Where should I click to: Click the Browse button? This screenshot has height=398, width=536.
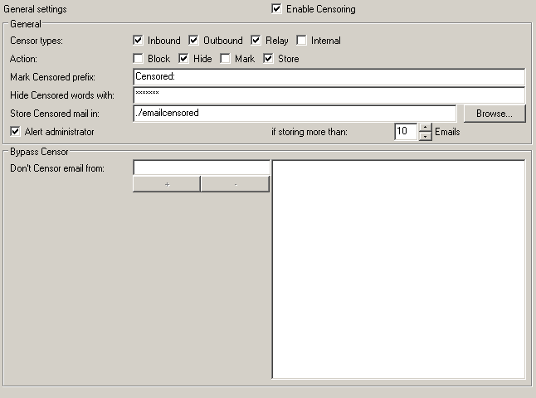pyautogui.click(x=494, y=114)
